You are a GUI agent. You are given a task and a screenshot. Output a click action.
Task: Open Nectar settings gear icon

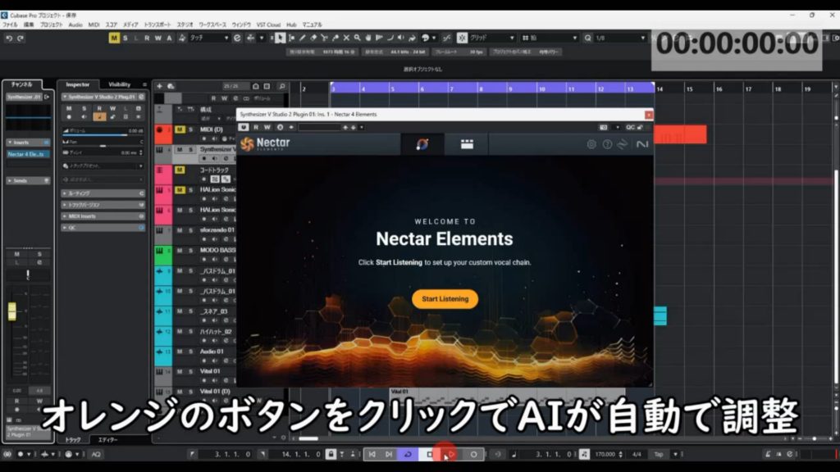click(x=591, y=144)
